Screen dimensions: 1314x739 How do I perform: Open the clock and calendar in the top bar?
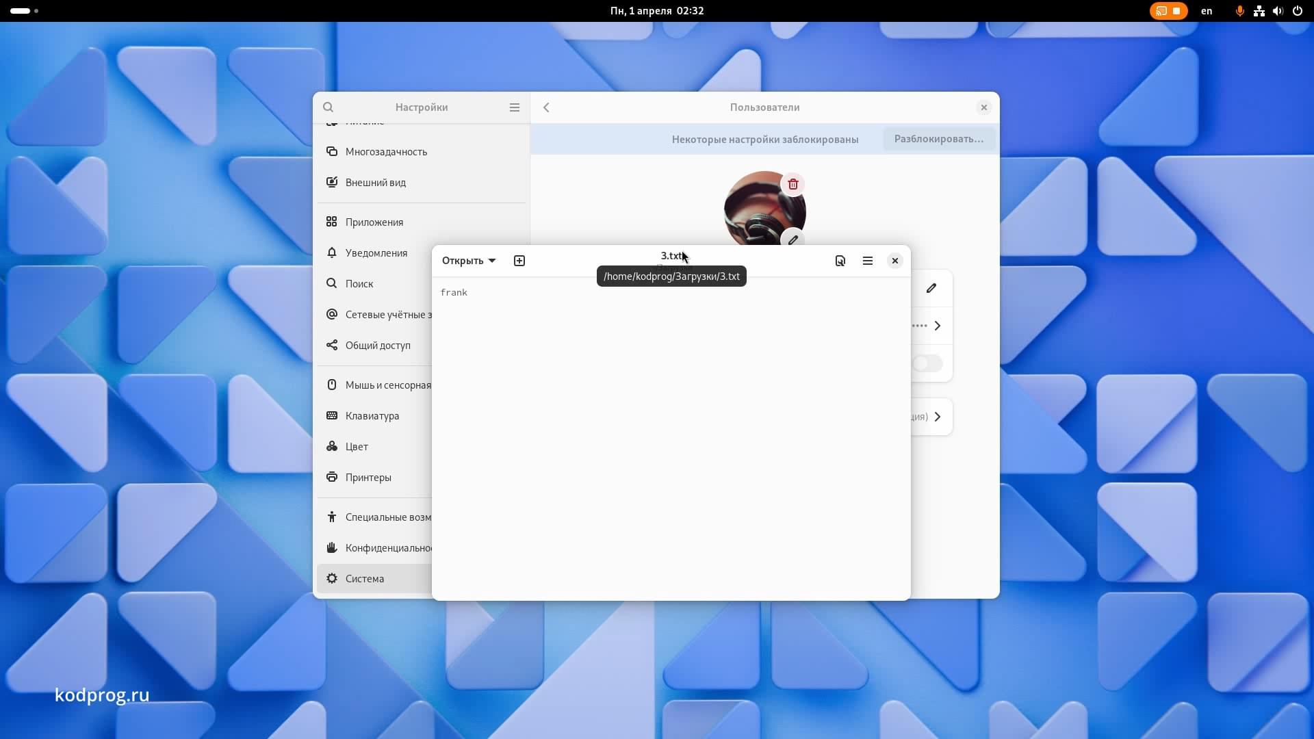click(x=657, y=11)
